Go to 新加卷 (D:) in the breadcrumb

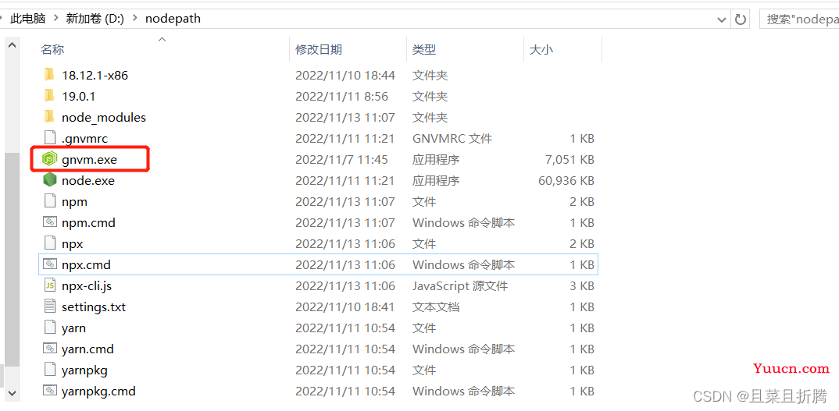[x=95, y=19]
